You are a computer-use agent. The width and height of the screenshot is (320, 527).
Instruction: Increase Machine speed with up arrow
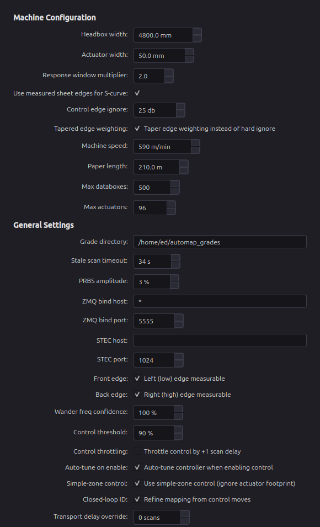click(196, 143)
